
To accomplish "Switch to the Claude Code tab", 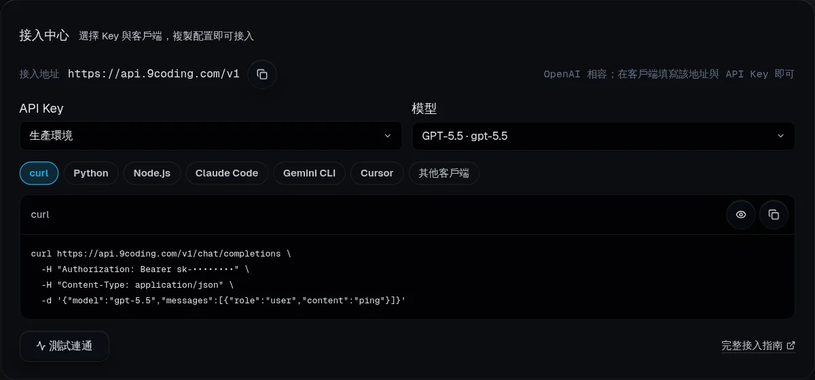I will [x=227, y=173].
